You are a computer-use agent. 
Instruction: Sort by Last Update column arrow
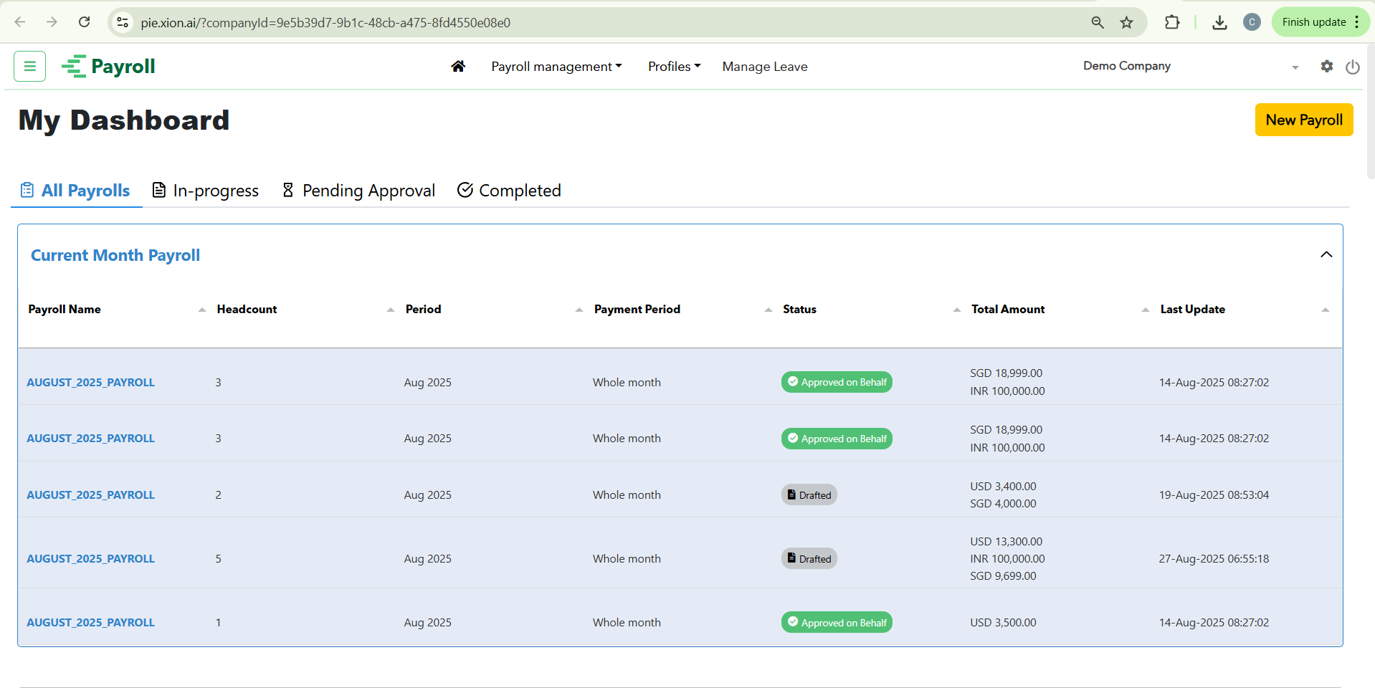coord(1326,310)
